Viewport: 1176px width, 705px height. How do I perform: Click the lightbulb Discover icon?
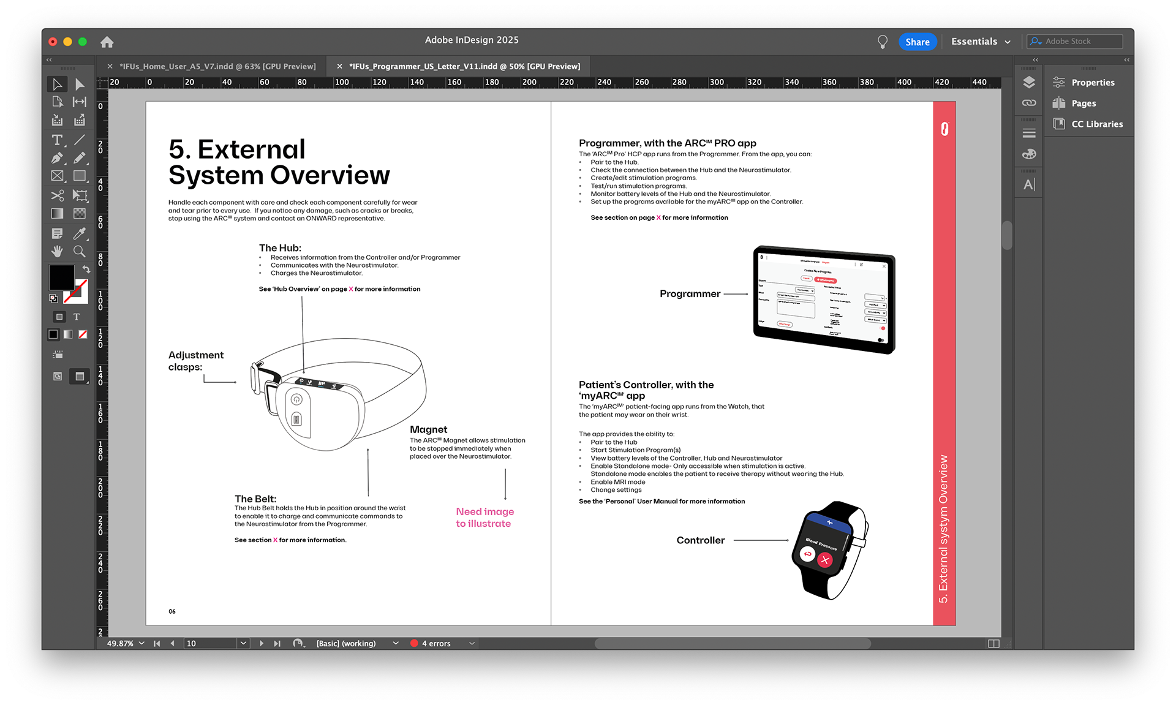coord(883,42)
